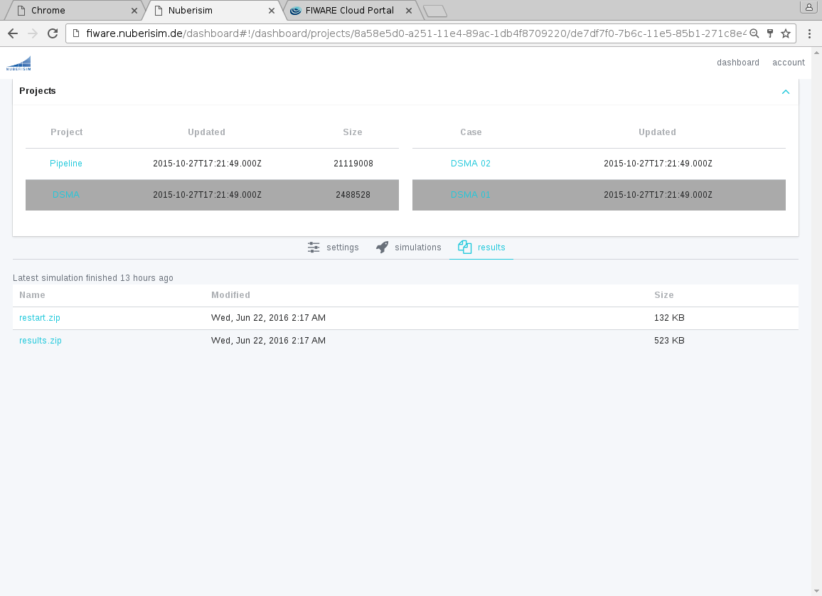The height and width of the screenshot is (596, 822).
Task: Reload the page with refresh icon
Action: click(52, 33)
